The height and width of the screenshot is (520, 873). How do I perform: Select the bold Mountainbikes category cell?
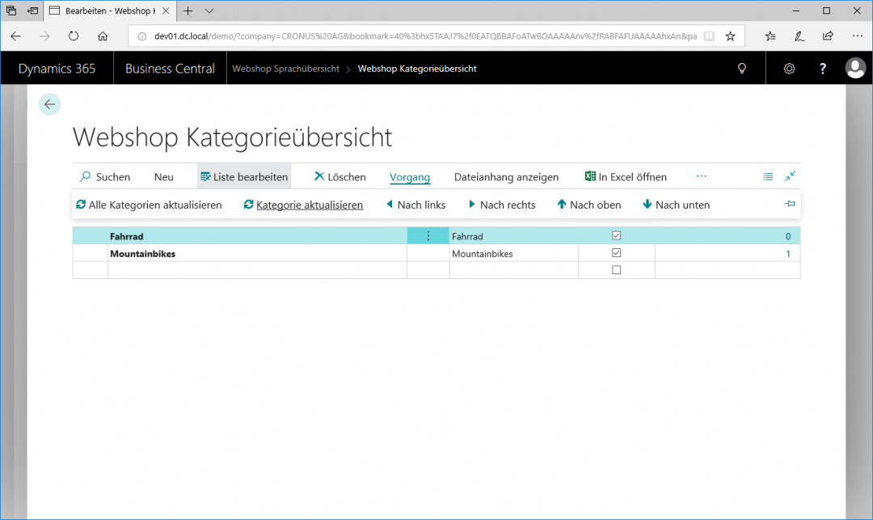pyautogui.click(x=257, y=253)
